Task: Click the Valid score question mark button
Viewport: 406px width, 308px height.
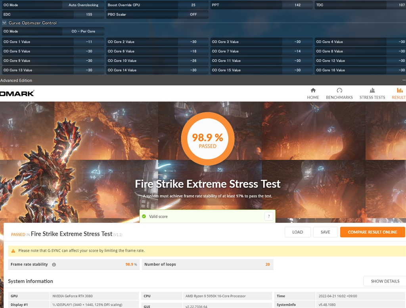Action: (x=269, y=216)
